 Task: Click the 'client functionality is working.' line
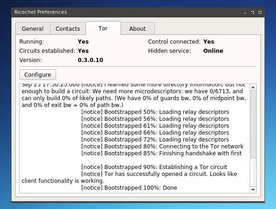[63, 181]
